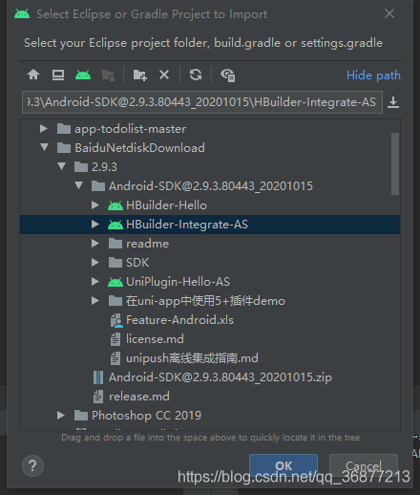
Task: Click the Android icon beside HBuilder-Integrate-AS
Action: pos(115,225)
